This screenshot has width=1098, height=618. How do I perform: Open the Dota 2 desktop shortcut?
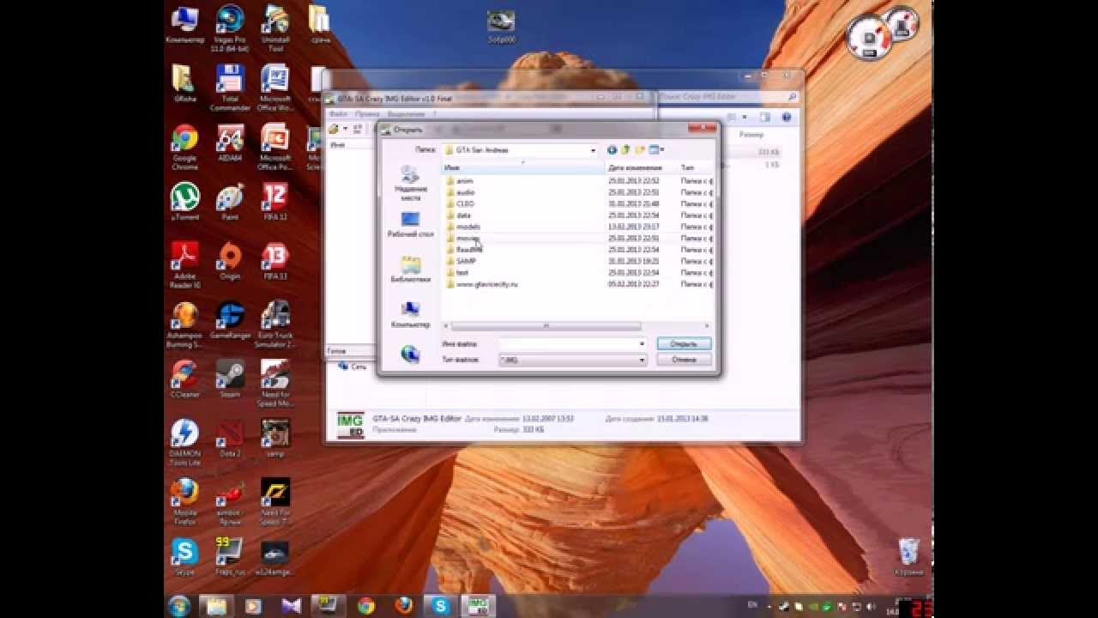[x=229, y=439]
